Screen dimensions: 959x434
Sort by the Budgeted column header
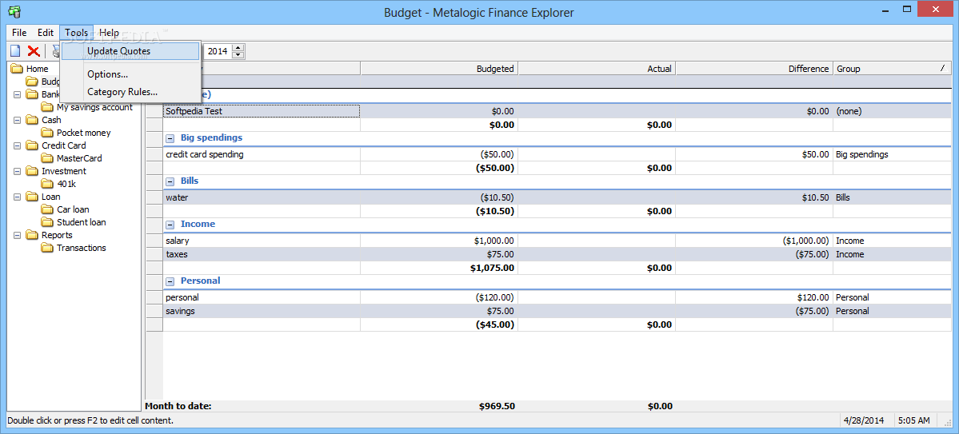point(439,69)
